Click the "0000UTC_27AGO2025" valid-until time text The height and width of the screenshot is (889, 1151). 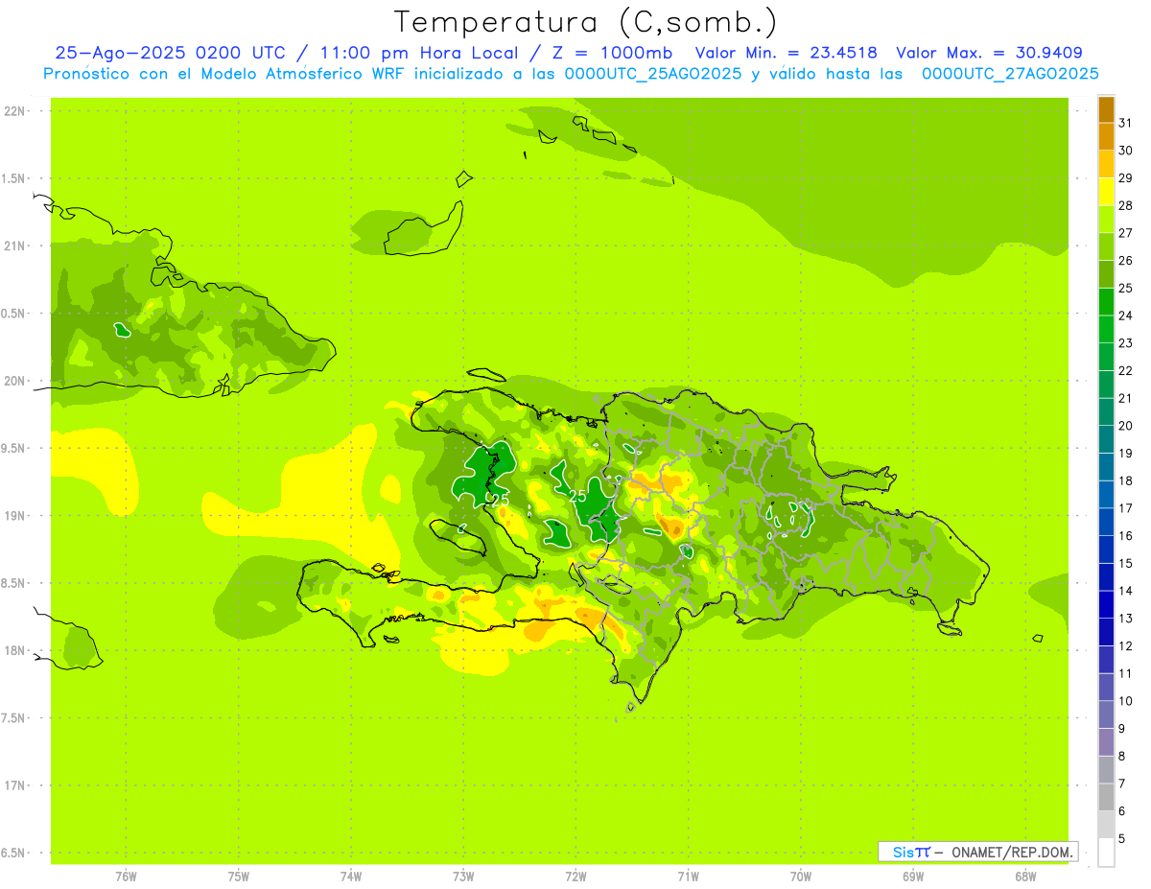click(1010, 74)
